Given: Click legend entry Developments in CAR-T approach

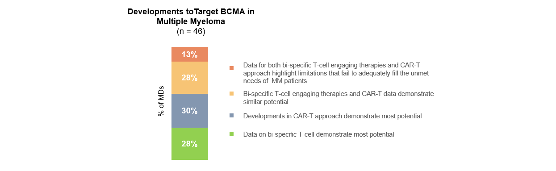Looking at the screenshot, I should pos(332,116).
